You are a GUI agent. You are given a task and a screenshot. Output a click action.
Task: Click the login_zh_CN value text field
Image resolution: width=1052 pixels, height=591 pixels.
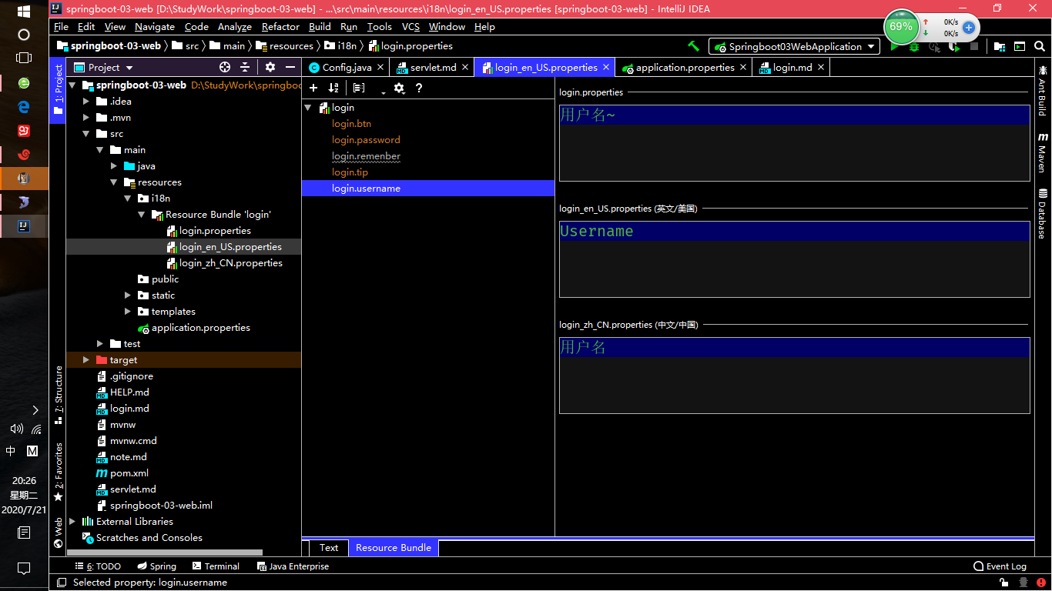coord(794,376)
